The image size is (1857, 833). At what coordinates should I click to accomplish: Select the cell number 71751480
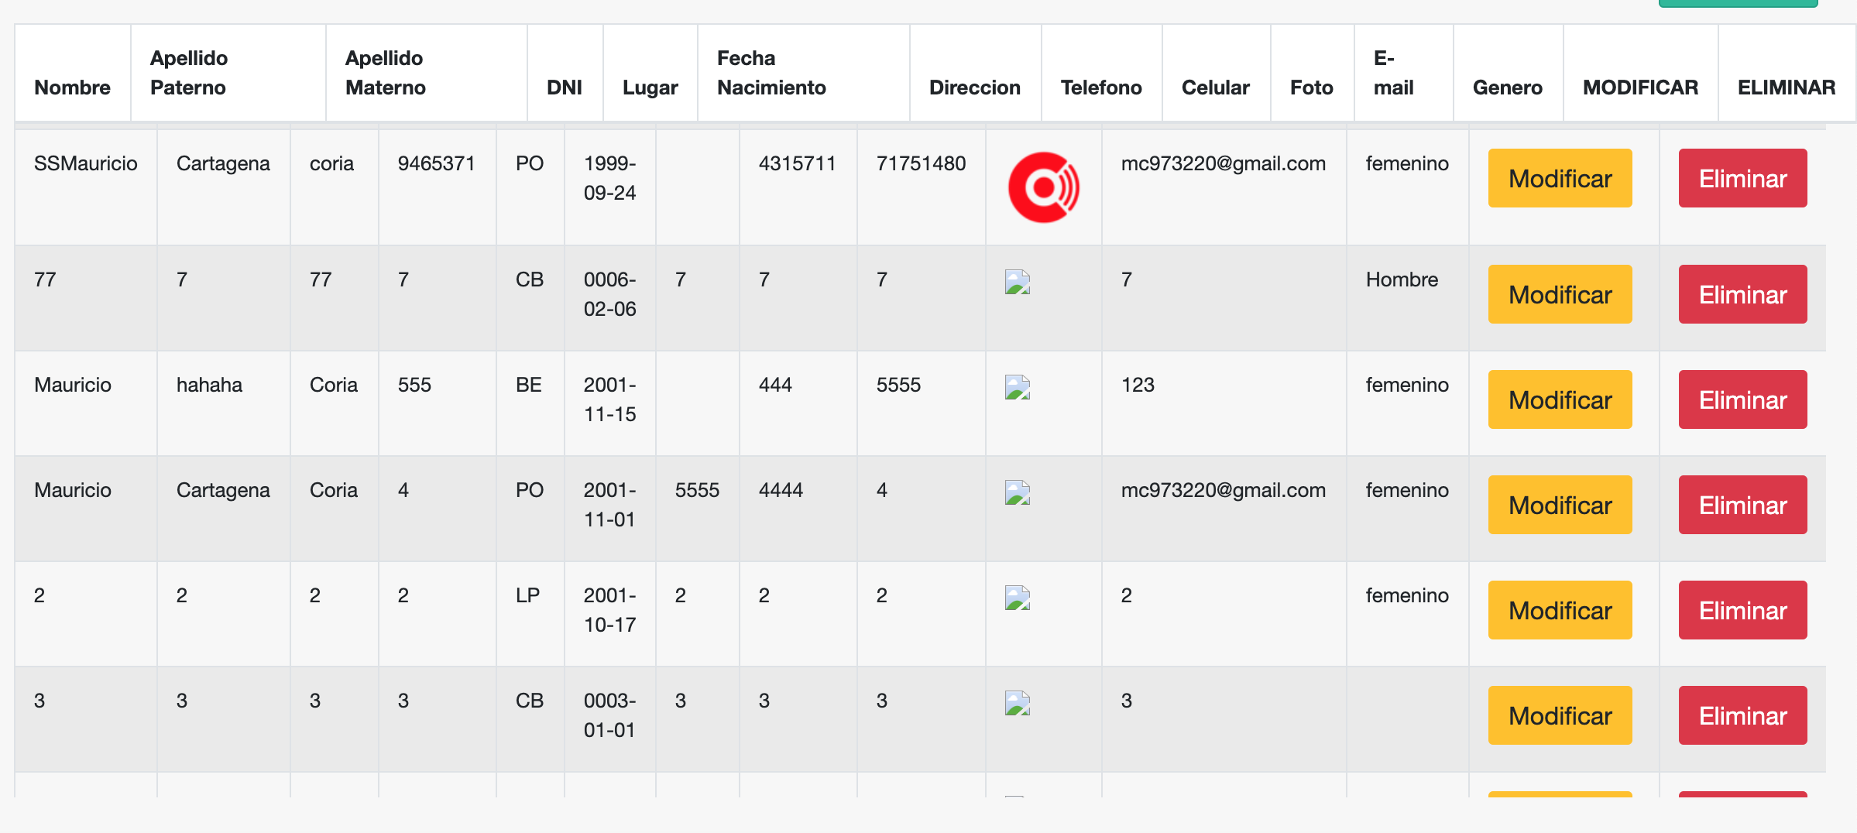[x=921, y=163]
